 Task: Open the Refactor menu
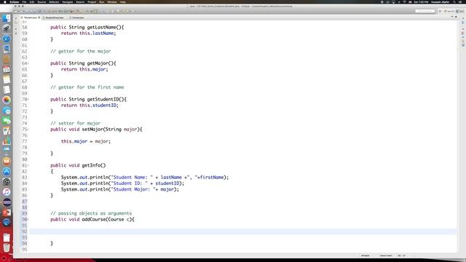pos(54,1)
